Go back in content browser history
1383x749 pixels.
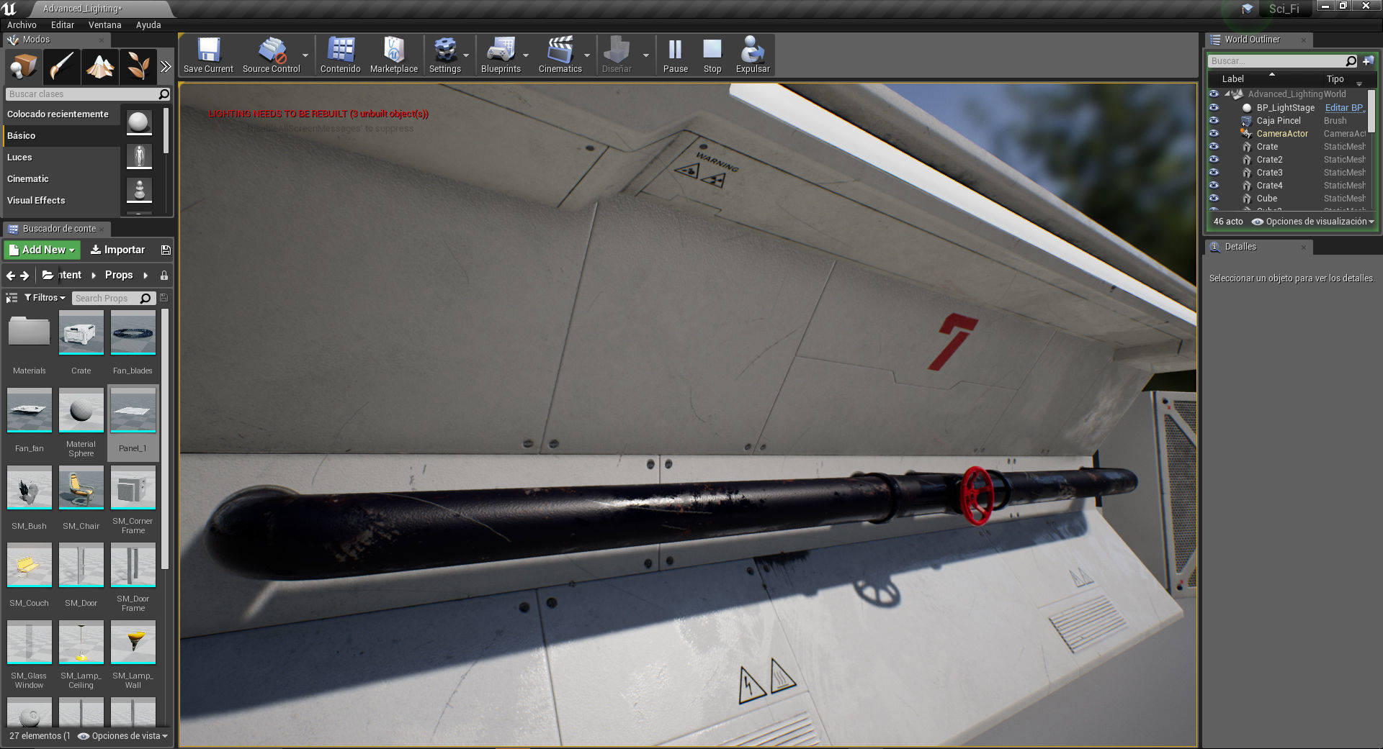(10, 276)
